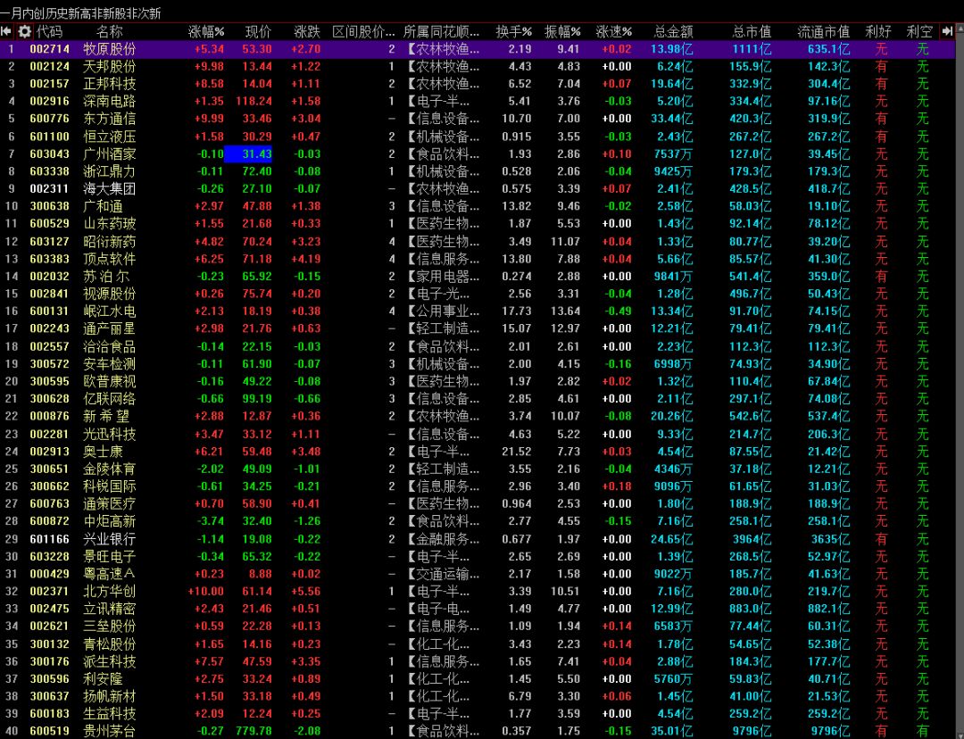This screenshot has height=739, width=964.
Task: Select 青松股份 stock name
Action: tap(110, 644)
